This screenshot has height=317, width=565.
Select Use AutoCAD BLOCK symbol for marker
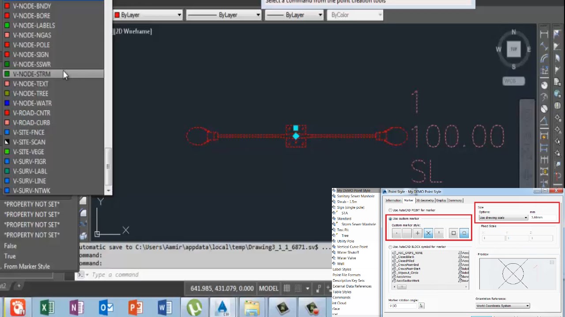(417, 247)
